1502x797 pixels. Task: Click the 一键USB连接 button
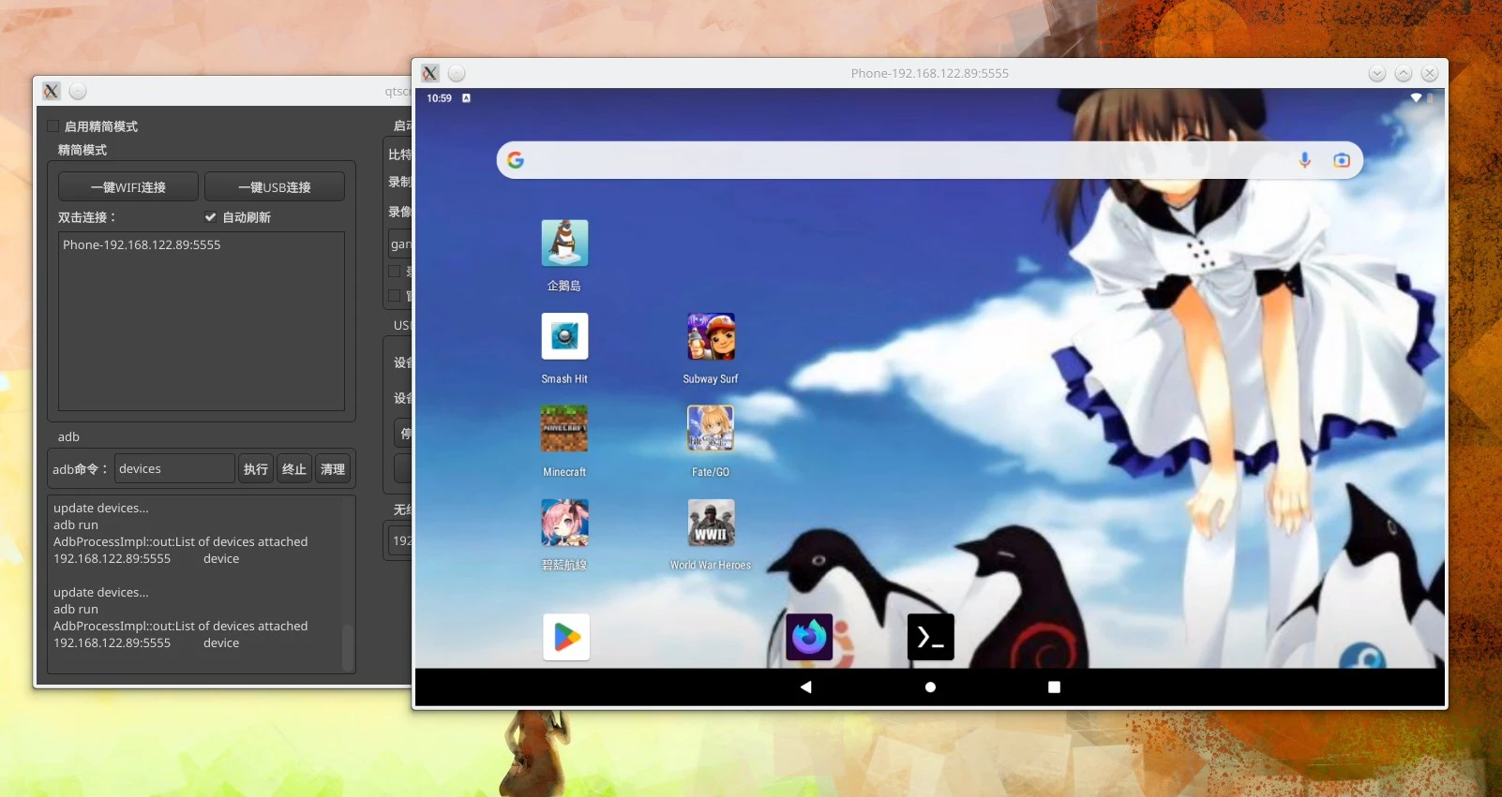[x=275, y=187]
